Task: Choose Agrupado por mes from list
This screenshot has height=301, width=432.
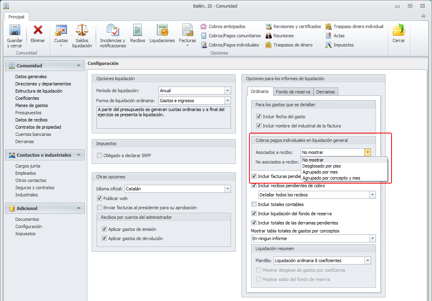Action: click(344, 172)
